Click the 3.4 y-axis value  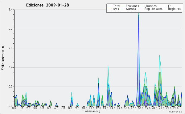(x=10, y=10)
